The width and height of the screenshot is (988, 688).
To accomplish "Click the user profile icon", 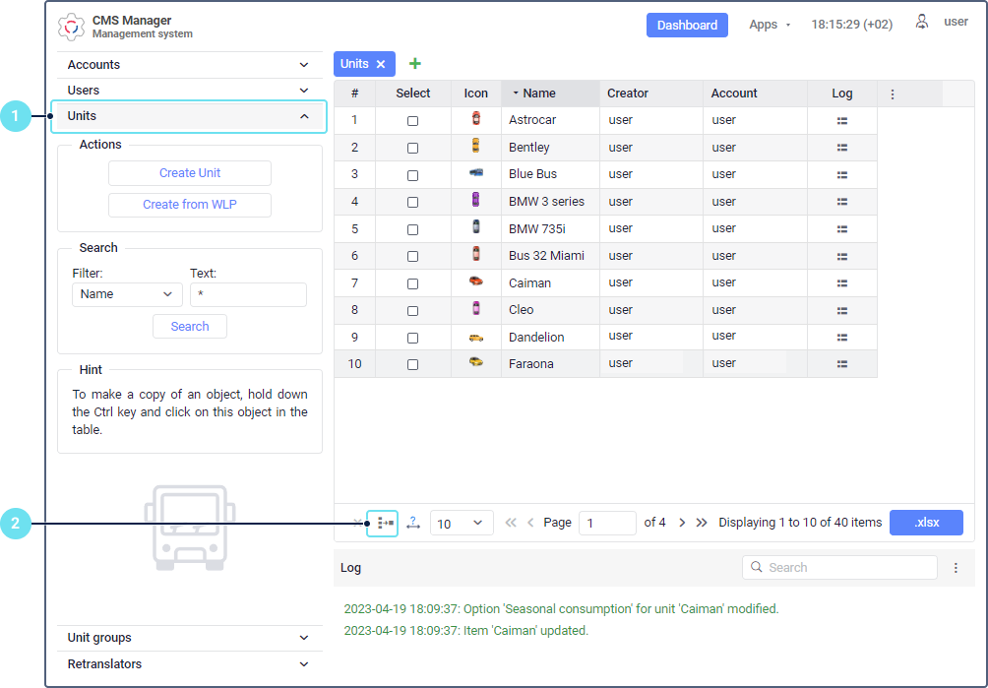I will click(x=922, y=22).
